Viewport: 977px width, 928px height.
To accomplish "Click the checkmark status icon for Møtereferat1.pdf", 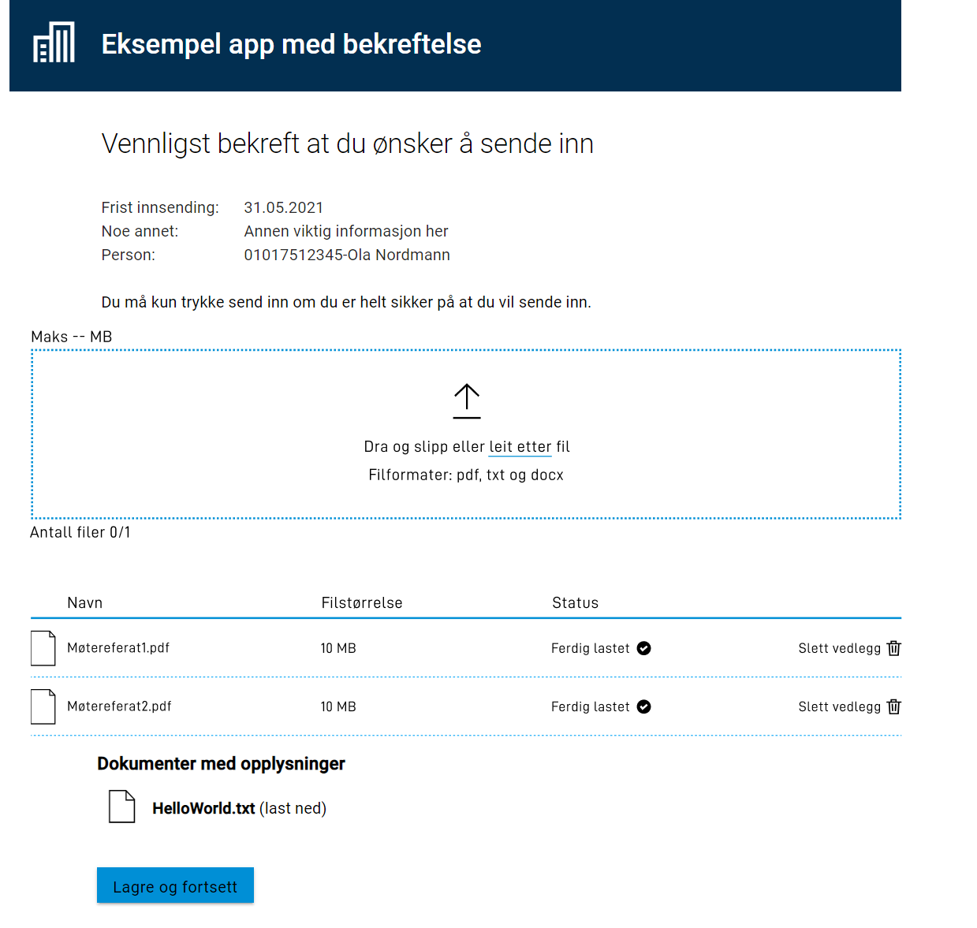I will tap(644, 648).
